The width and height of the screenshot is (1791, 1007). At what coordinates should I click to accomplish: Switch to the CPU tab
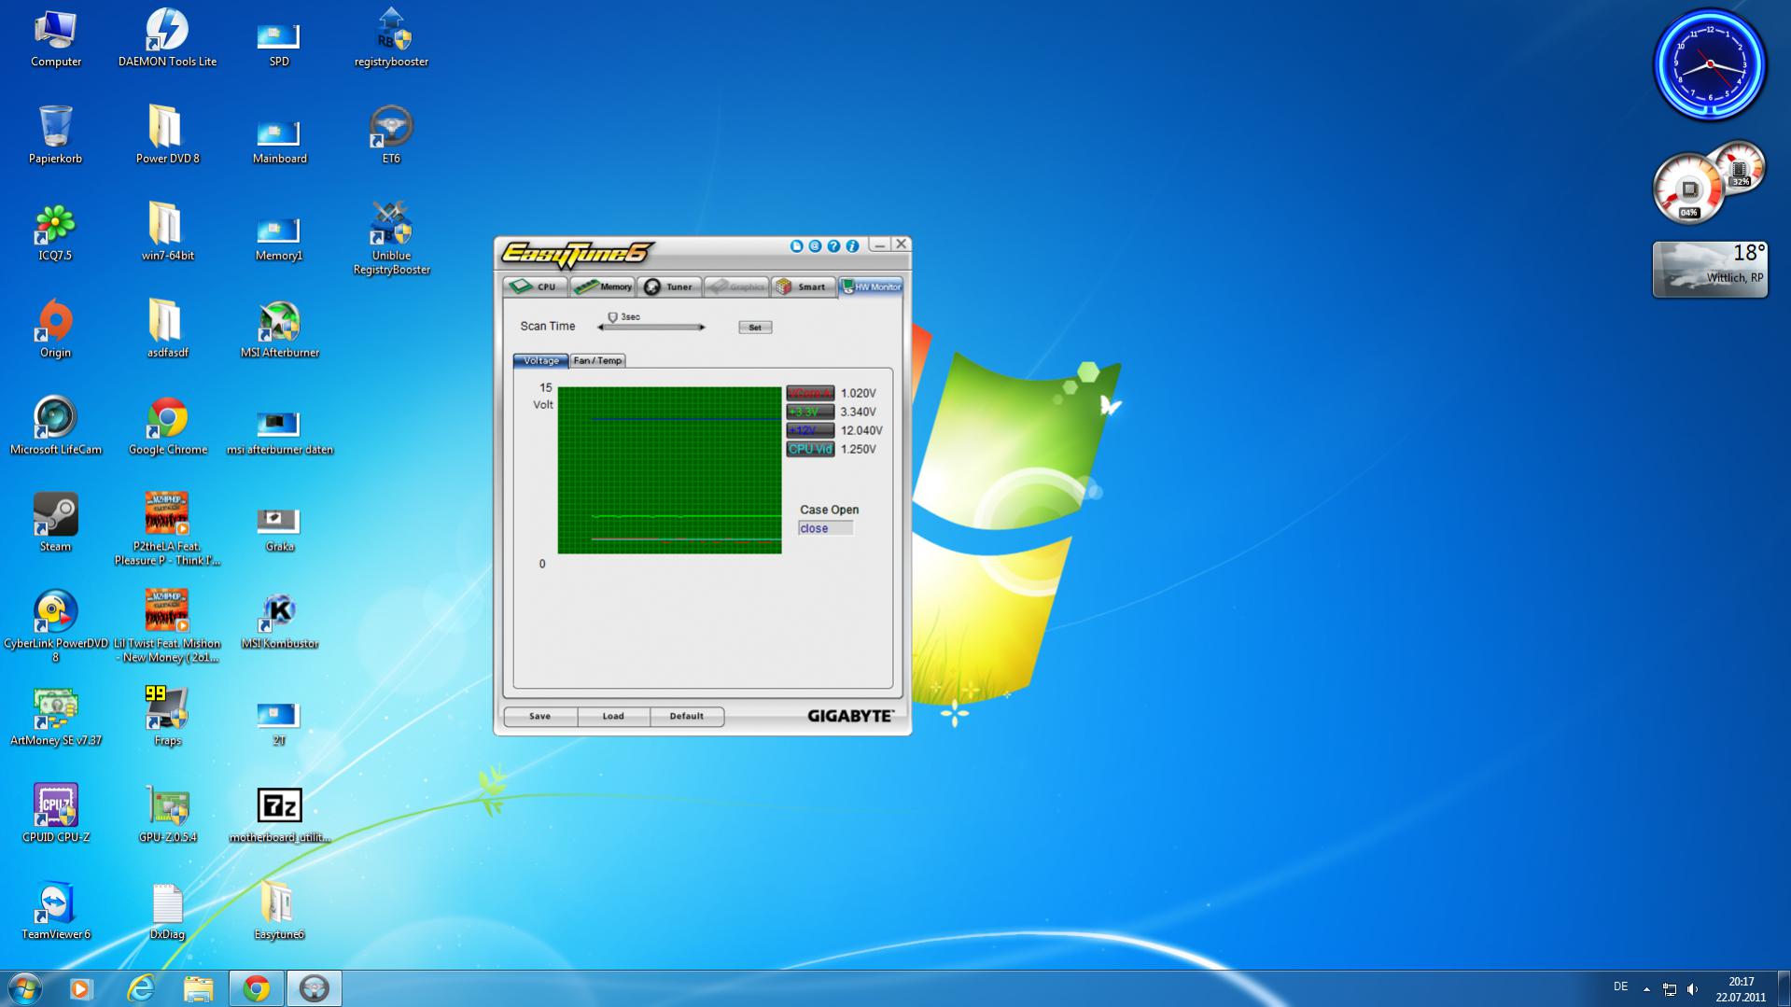pos(535,287)
